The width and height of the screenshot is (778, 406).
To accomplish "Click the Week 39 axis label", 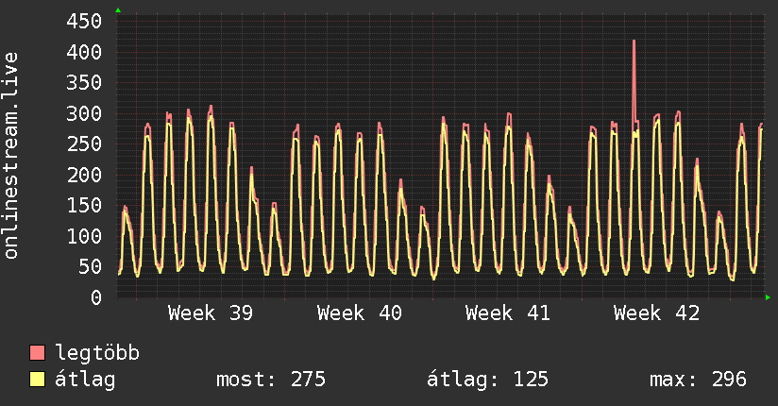I will coord(211,313).
